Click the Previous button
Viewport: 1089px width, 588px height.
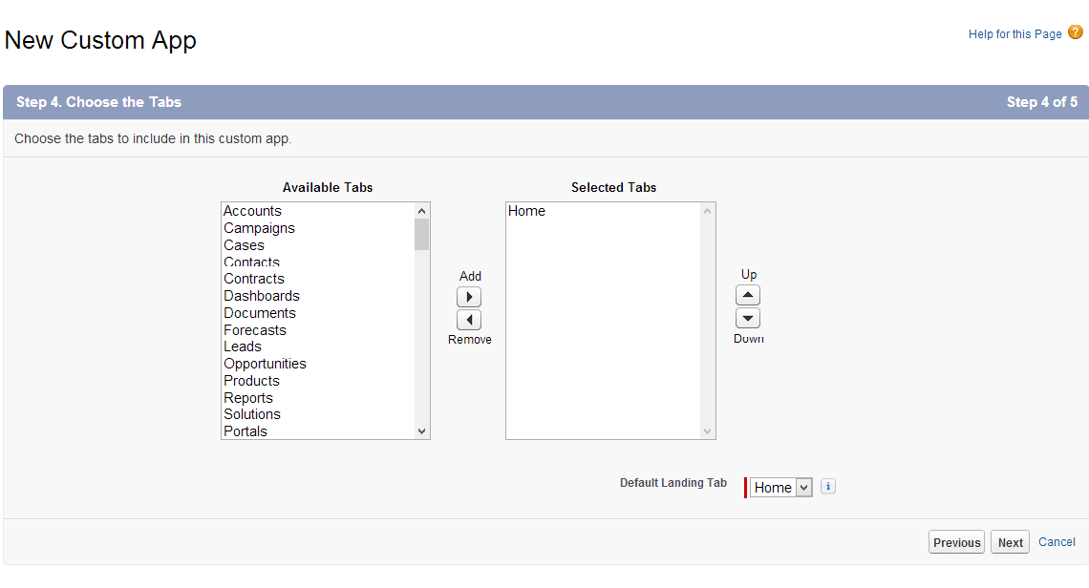point(956,541)
